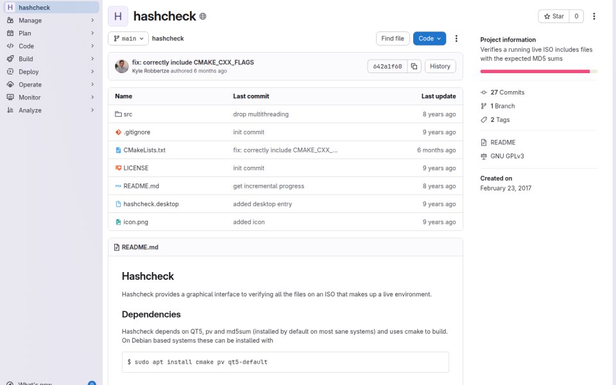This screenshot has width=616, height=385.
Task: Open the main branch selector dropdown
Action: pos(128,38)
